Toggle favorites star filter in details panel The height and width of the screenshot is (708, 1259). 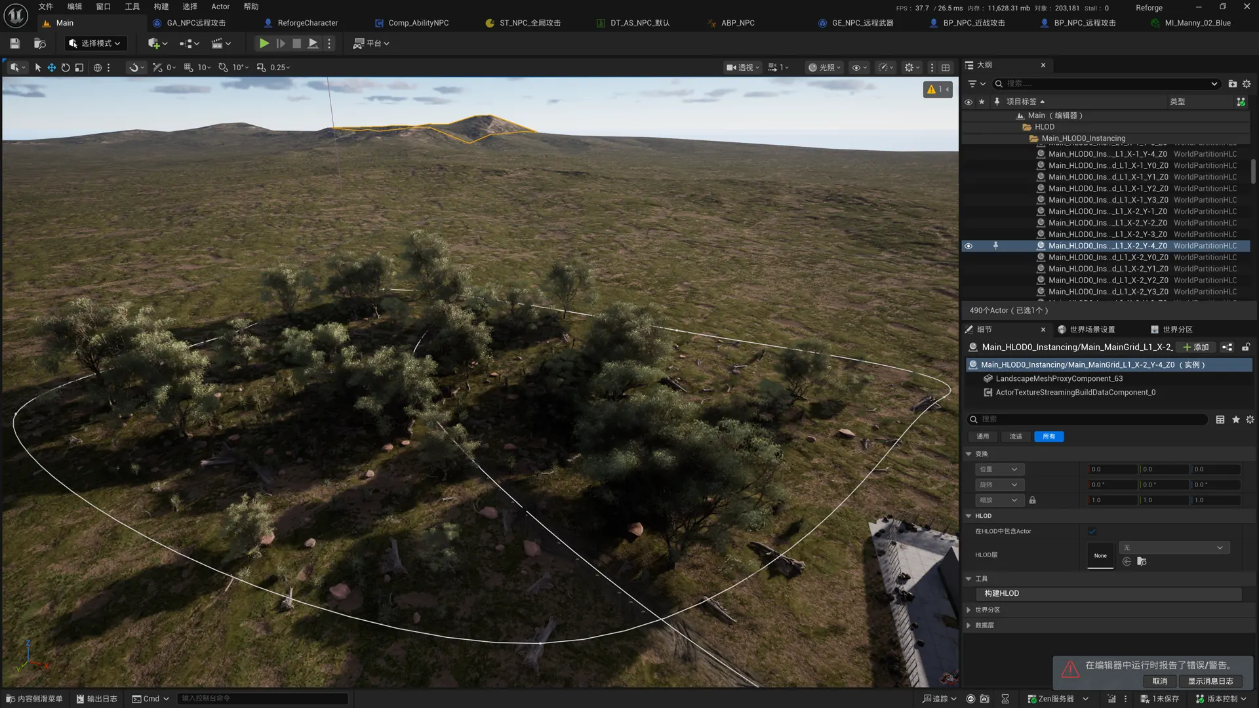[1236, 420]
